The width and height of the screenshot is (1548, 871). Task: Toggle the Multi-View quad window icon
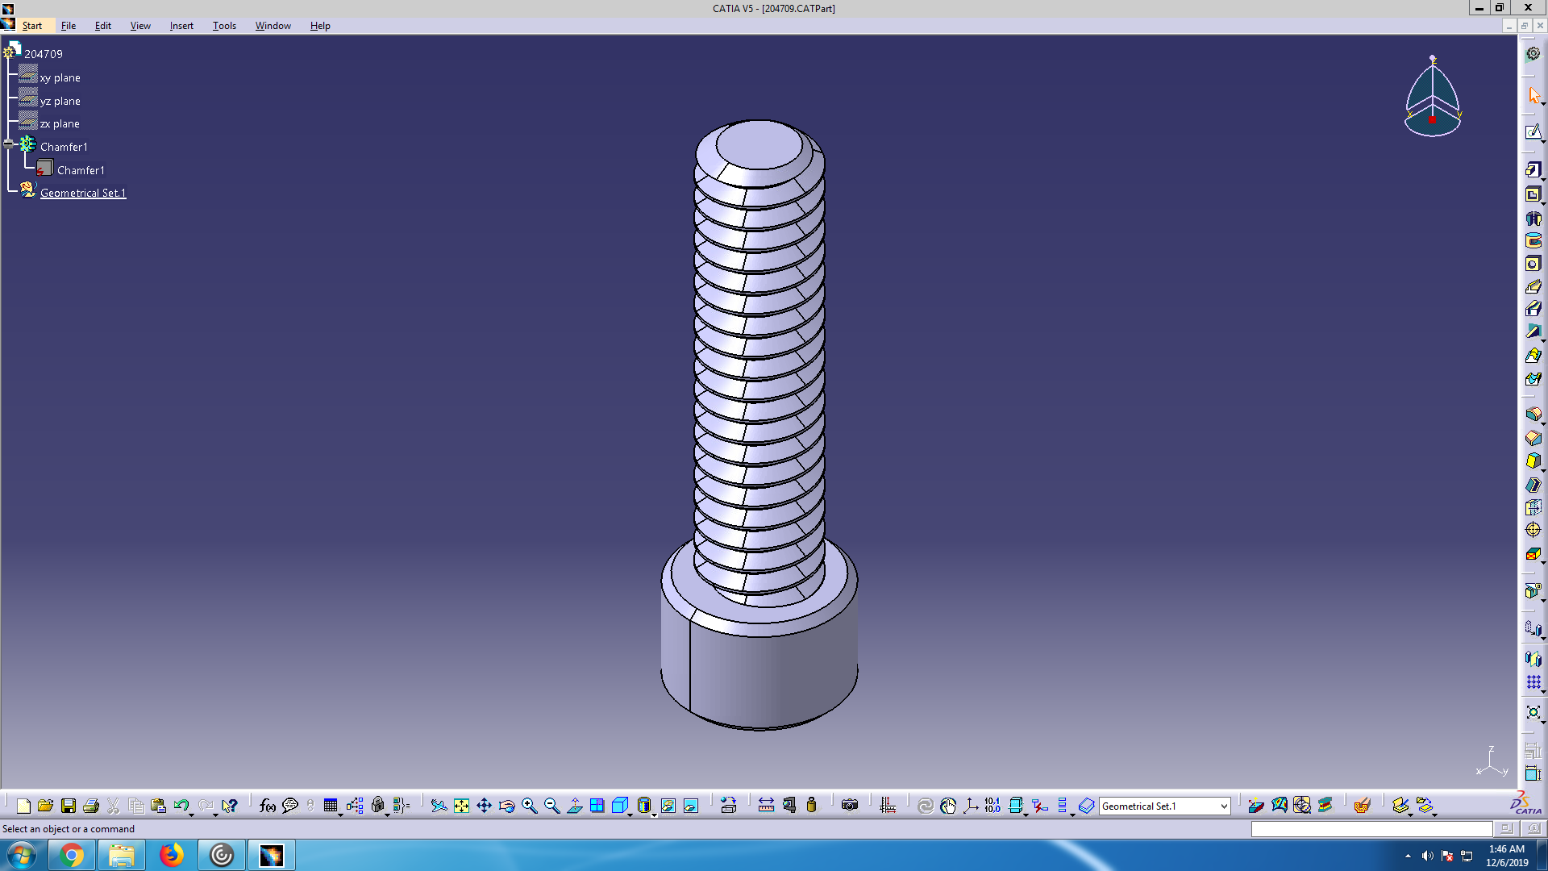point(597,806)
